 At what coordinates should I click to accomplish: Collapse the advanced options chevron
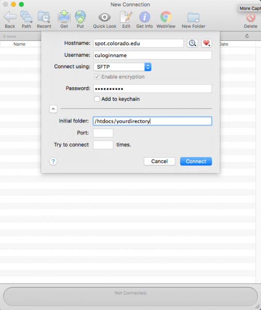click(53, 109)
